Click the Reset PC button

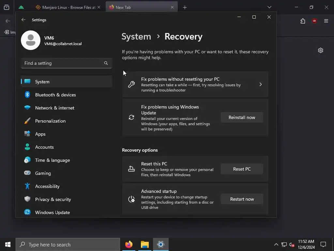tap(242, 169)
